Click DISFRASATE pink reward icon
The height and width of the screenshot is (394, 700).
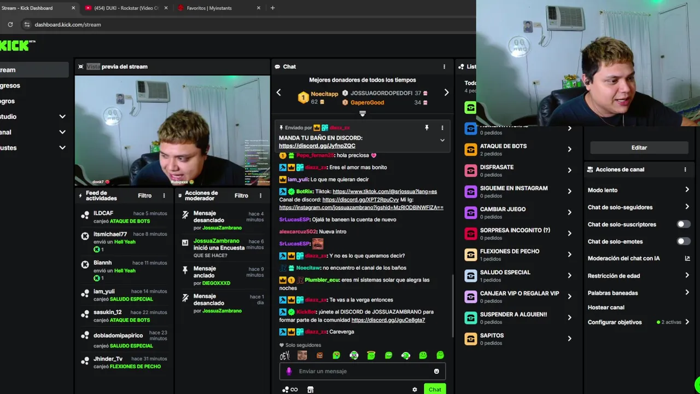[x=470, y=170]
